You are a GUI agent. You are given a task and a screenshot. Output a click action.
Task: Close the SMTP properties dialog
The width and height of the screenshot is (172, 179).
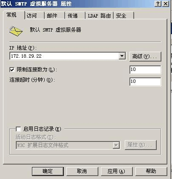[166, 3]
